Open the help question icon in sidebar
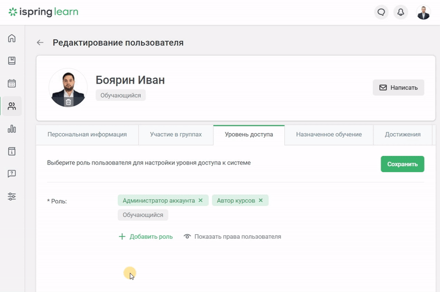The height and width of the screenshot is (292, 440). click(x=12, y=174)
